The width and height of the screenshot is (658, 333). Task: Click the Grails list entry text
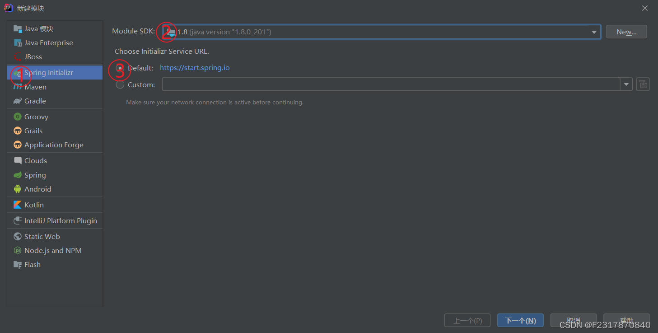pyautogui.click(x=33, y=131)
